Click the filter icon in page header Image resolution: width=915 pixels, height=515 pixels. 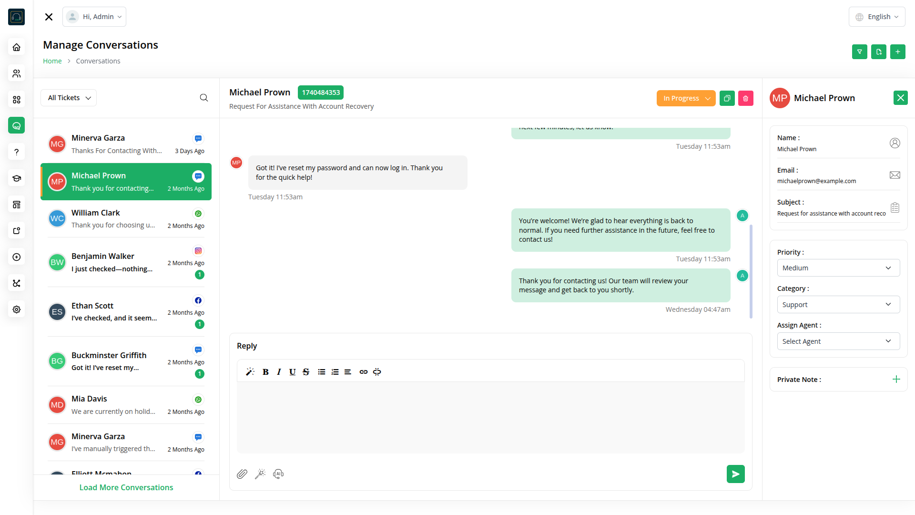coord(859,51)
